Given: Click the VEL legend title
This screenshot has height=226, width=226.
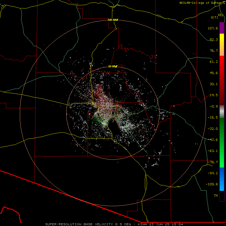Looking at the screenshot, I should point(221,15).
